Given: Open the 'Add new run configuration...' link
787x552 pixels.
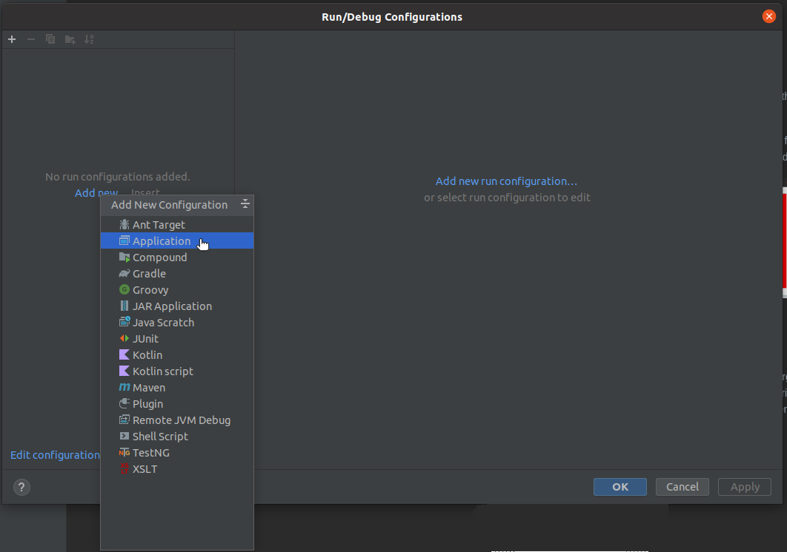Looking at the screenshot, I should tap(506, 181).
